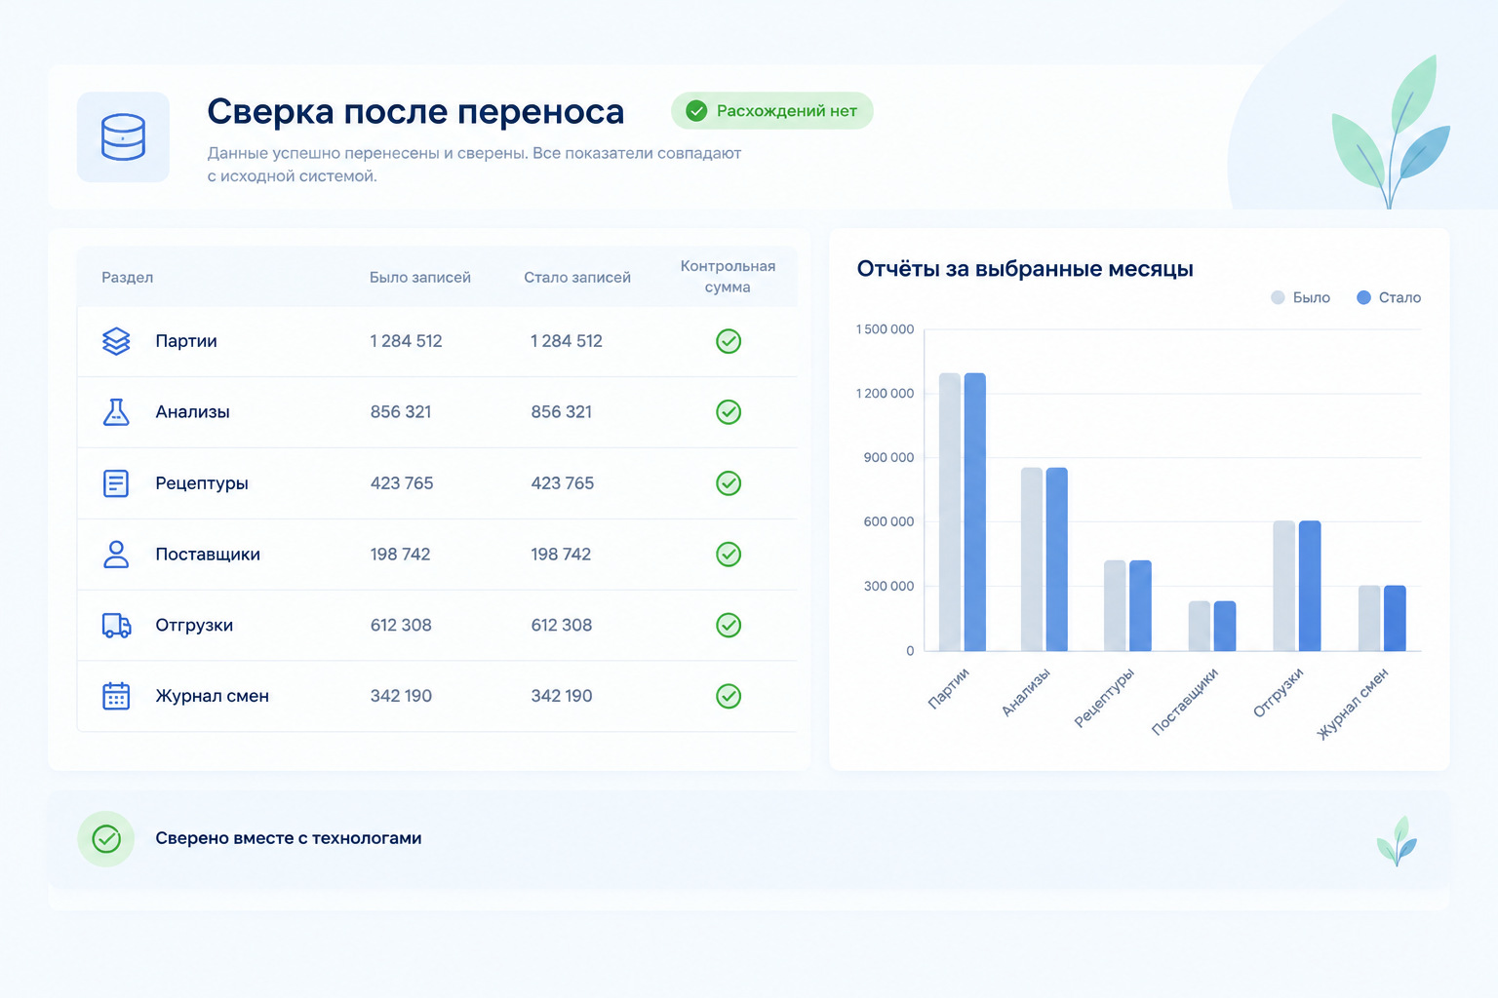This screenshot has width=1498, height=998.
Task: Click the Контрольная сумма column header
Action: pyautogui.click(x=728, y=277)
